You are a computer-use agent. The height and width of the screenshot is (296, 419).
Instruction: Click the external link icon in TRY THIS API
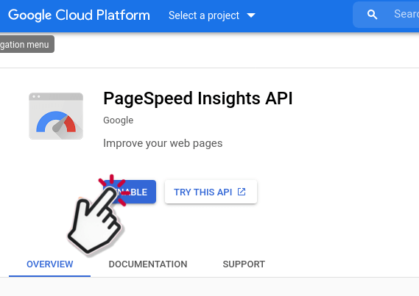[242, 192]
